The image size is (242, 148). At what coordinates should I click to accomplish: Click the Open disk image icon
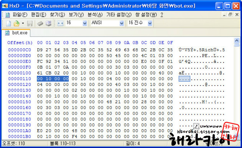(x=48, y=23)
